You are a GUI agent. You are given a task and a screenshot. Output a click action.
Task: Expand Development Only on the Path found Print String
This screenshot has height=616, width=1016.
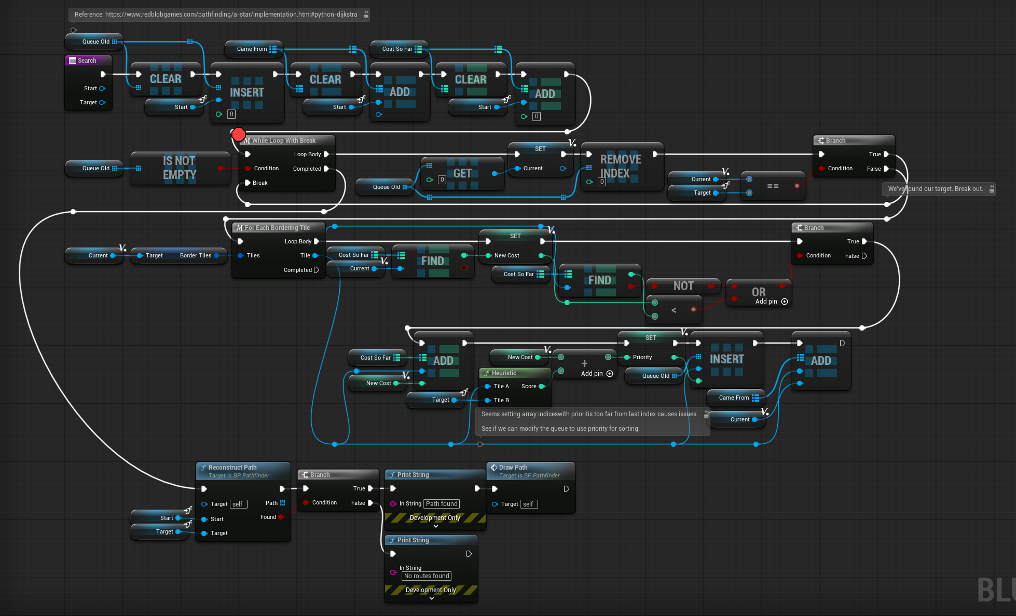click(x=435, y=526)
